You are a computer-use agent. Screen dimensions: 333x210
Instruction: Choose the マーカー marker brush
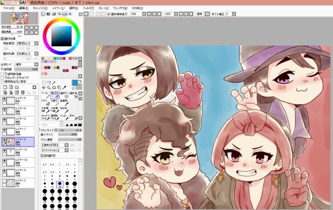(46, 95)
